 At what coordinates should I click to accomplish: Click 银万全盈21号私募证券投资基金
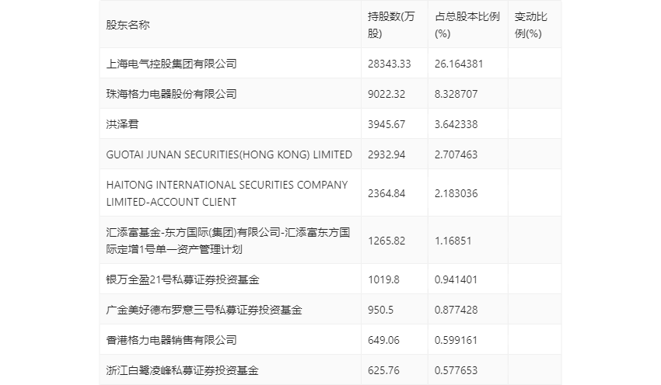pos(183,279)
